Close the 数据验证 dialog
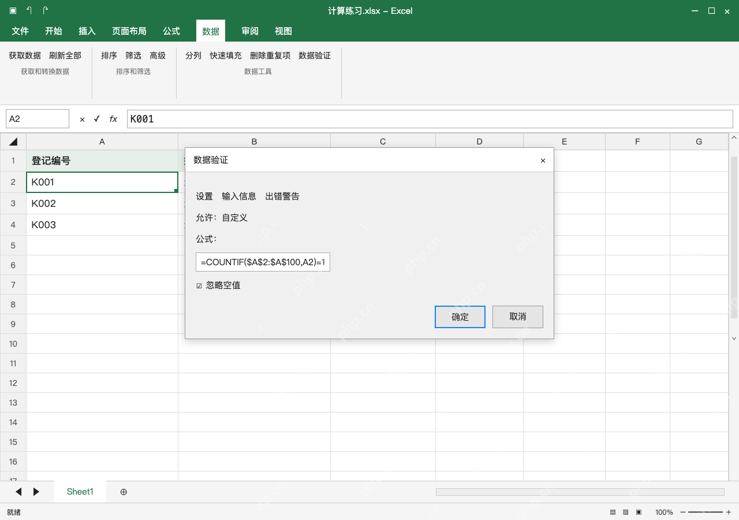Screen dimensions: 739x520 pos(543,161)
